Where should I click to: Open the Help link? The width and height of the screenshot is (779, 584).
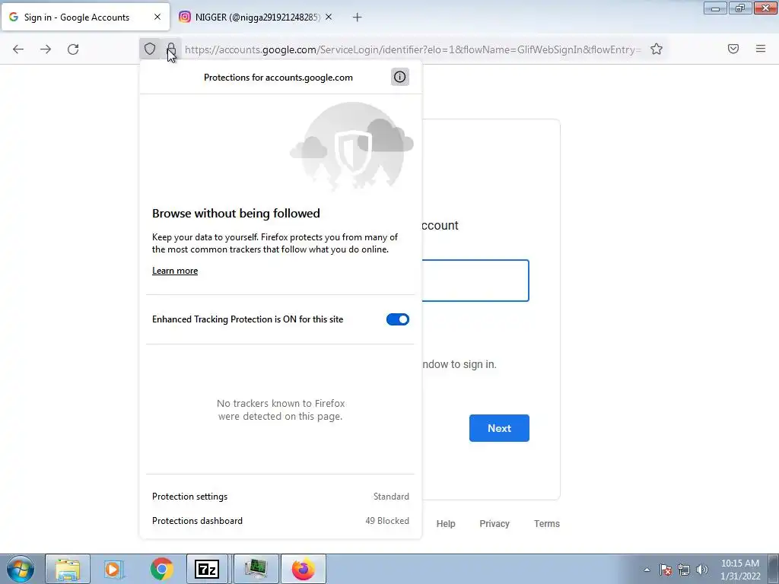(446, 524)
